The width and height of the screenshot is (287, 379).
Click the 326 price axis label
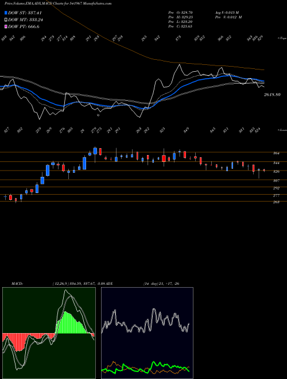point(276,172)
